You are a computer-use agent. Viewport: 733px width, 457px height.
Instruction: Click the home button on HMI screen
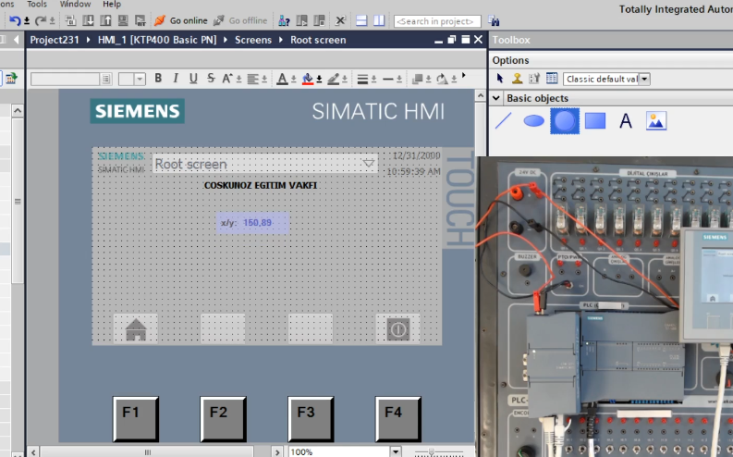[136, 328]
